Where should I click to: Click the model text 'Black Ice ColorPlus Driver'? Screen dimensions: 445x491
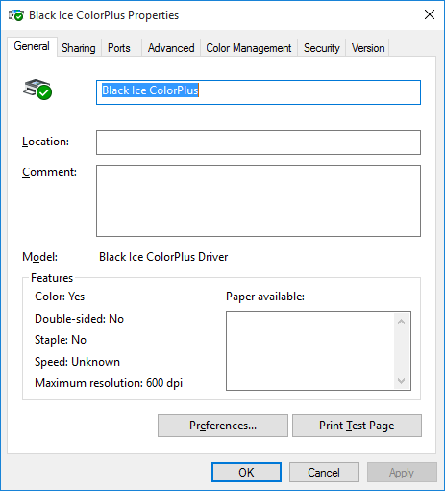click(163, 257)
